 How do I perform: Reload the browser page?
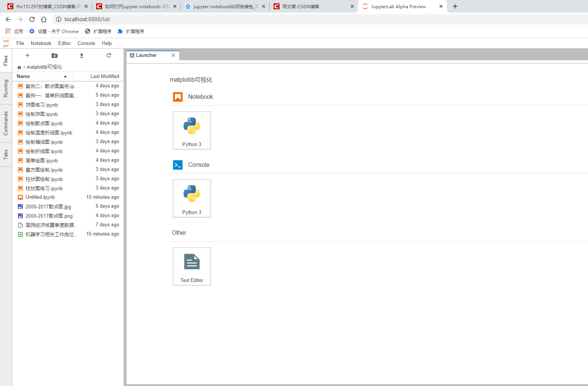coord(32,19)
